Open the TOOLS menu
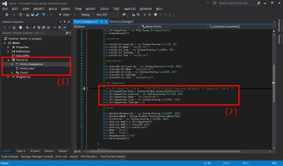 [105, 9]
